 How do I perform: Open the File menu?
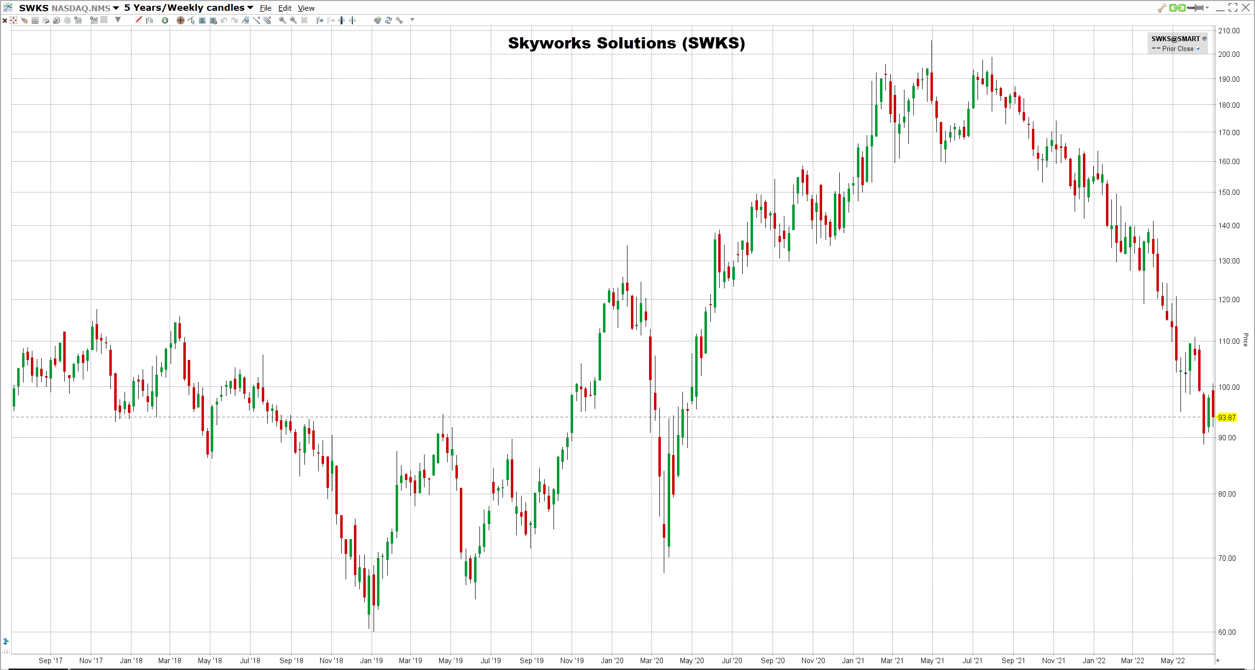point(265,8)
